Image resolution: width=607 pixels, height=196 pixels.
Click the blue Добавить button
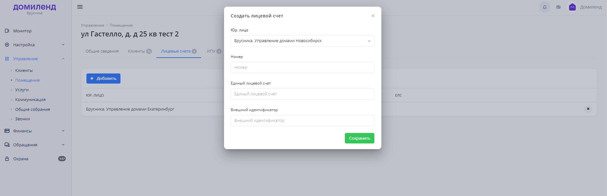(103, 79)
